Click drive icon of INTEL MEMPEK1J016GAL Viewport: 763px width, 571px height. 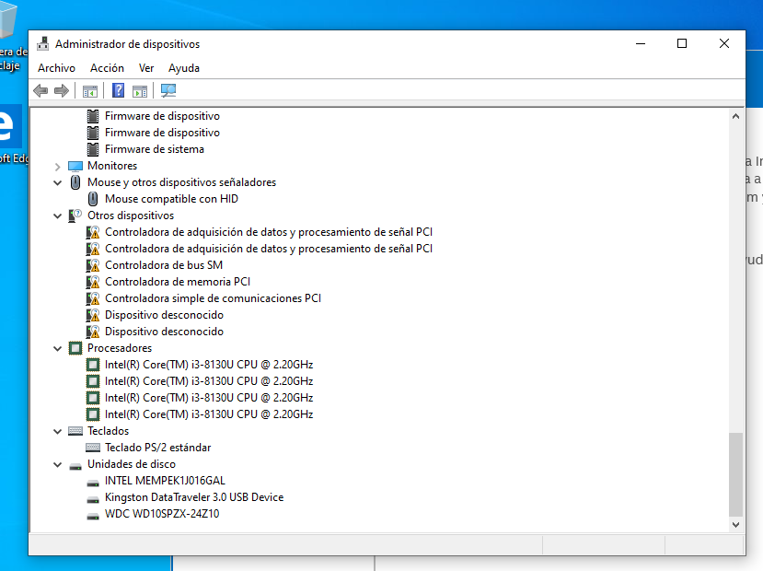(93, 483)
